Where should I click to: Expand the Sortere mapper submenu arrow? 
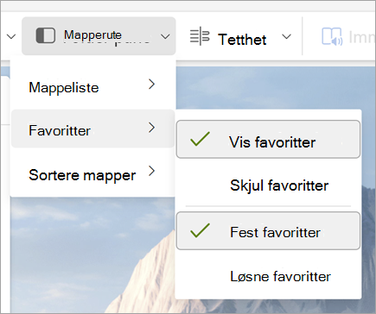tap(151, 171)
